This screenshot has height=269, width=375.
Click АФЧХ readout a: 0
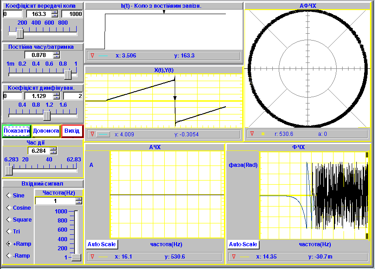tap(323, 134)
